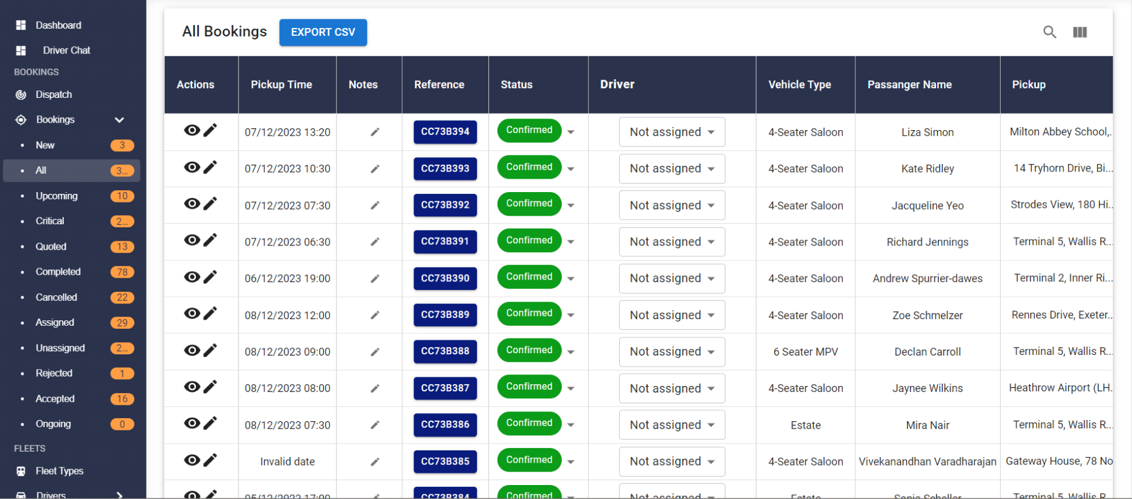Open reference CC73B387 link
1132x499 pixels.
(445, 388)
